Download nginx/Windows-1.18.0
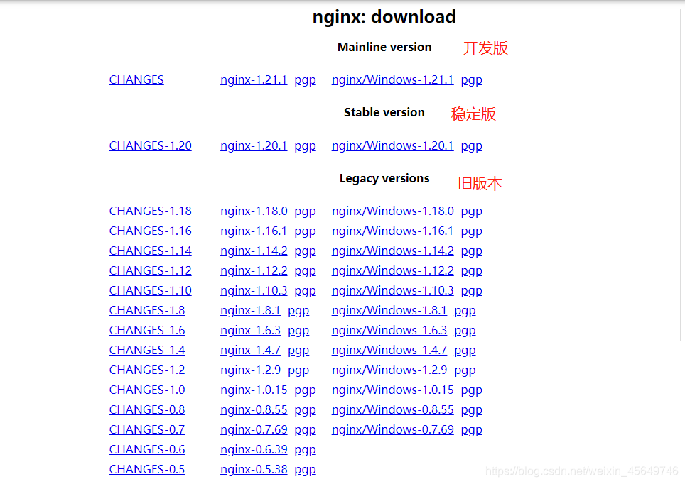Viewport: 685px width, 484px height. (x=393, y=211)
